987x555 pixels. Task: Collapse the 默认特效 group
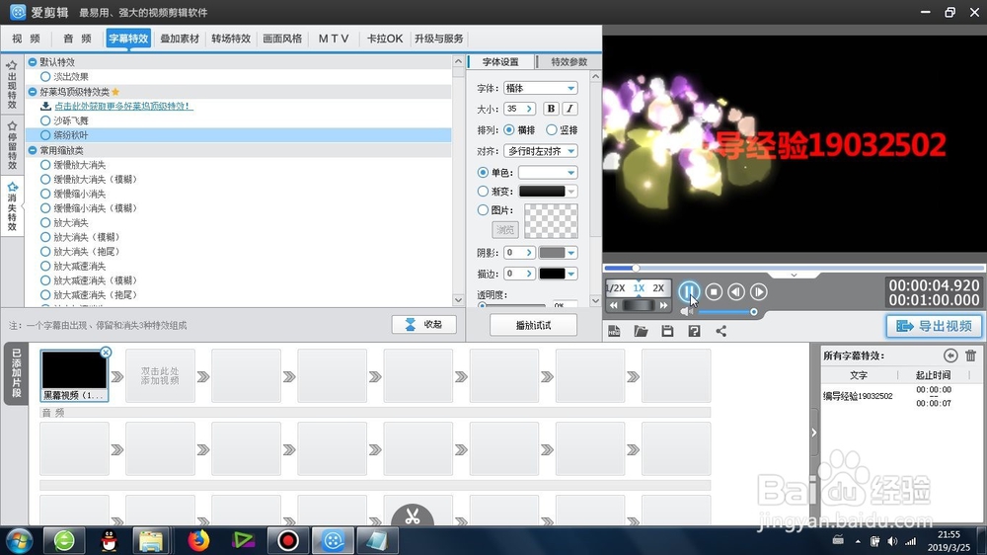coord(33,62)
